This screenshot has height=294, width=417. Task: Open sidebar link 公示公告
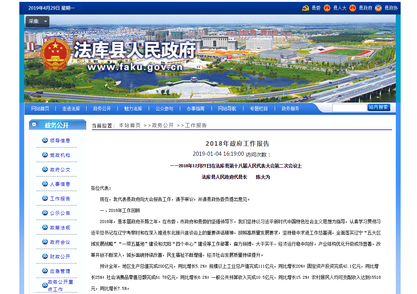[60, 213]
